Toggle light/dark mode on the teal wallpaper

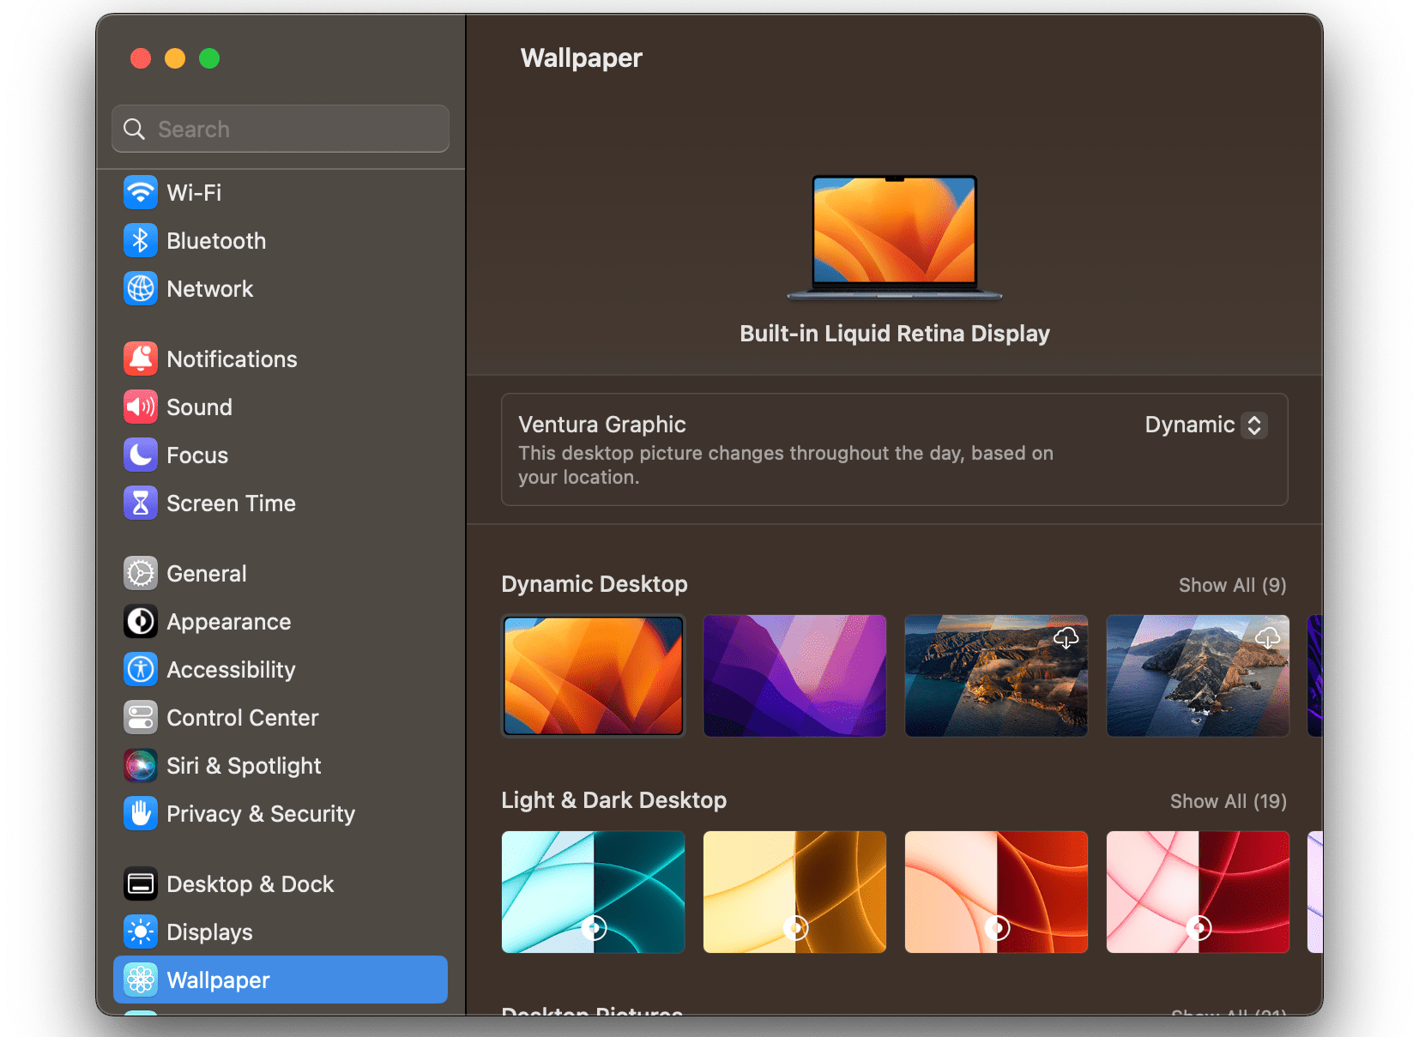coord(593,927)
